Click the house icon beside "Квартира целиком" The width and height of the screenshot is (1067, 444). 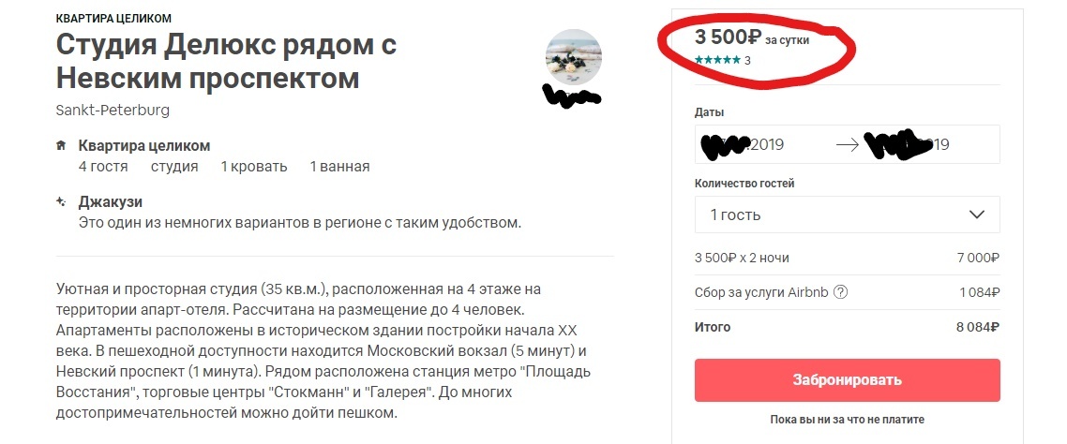61,146
